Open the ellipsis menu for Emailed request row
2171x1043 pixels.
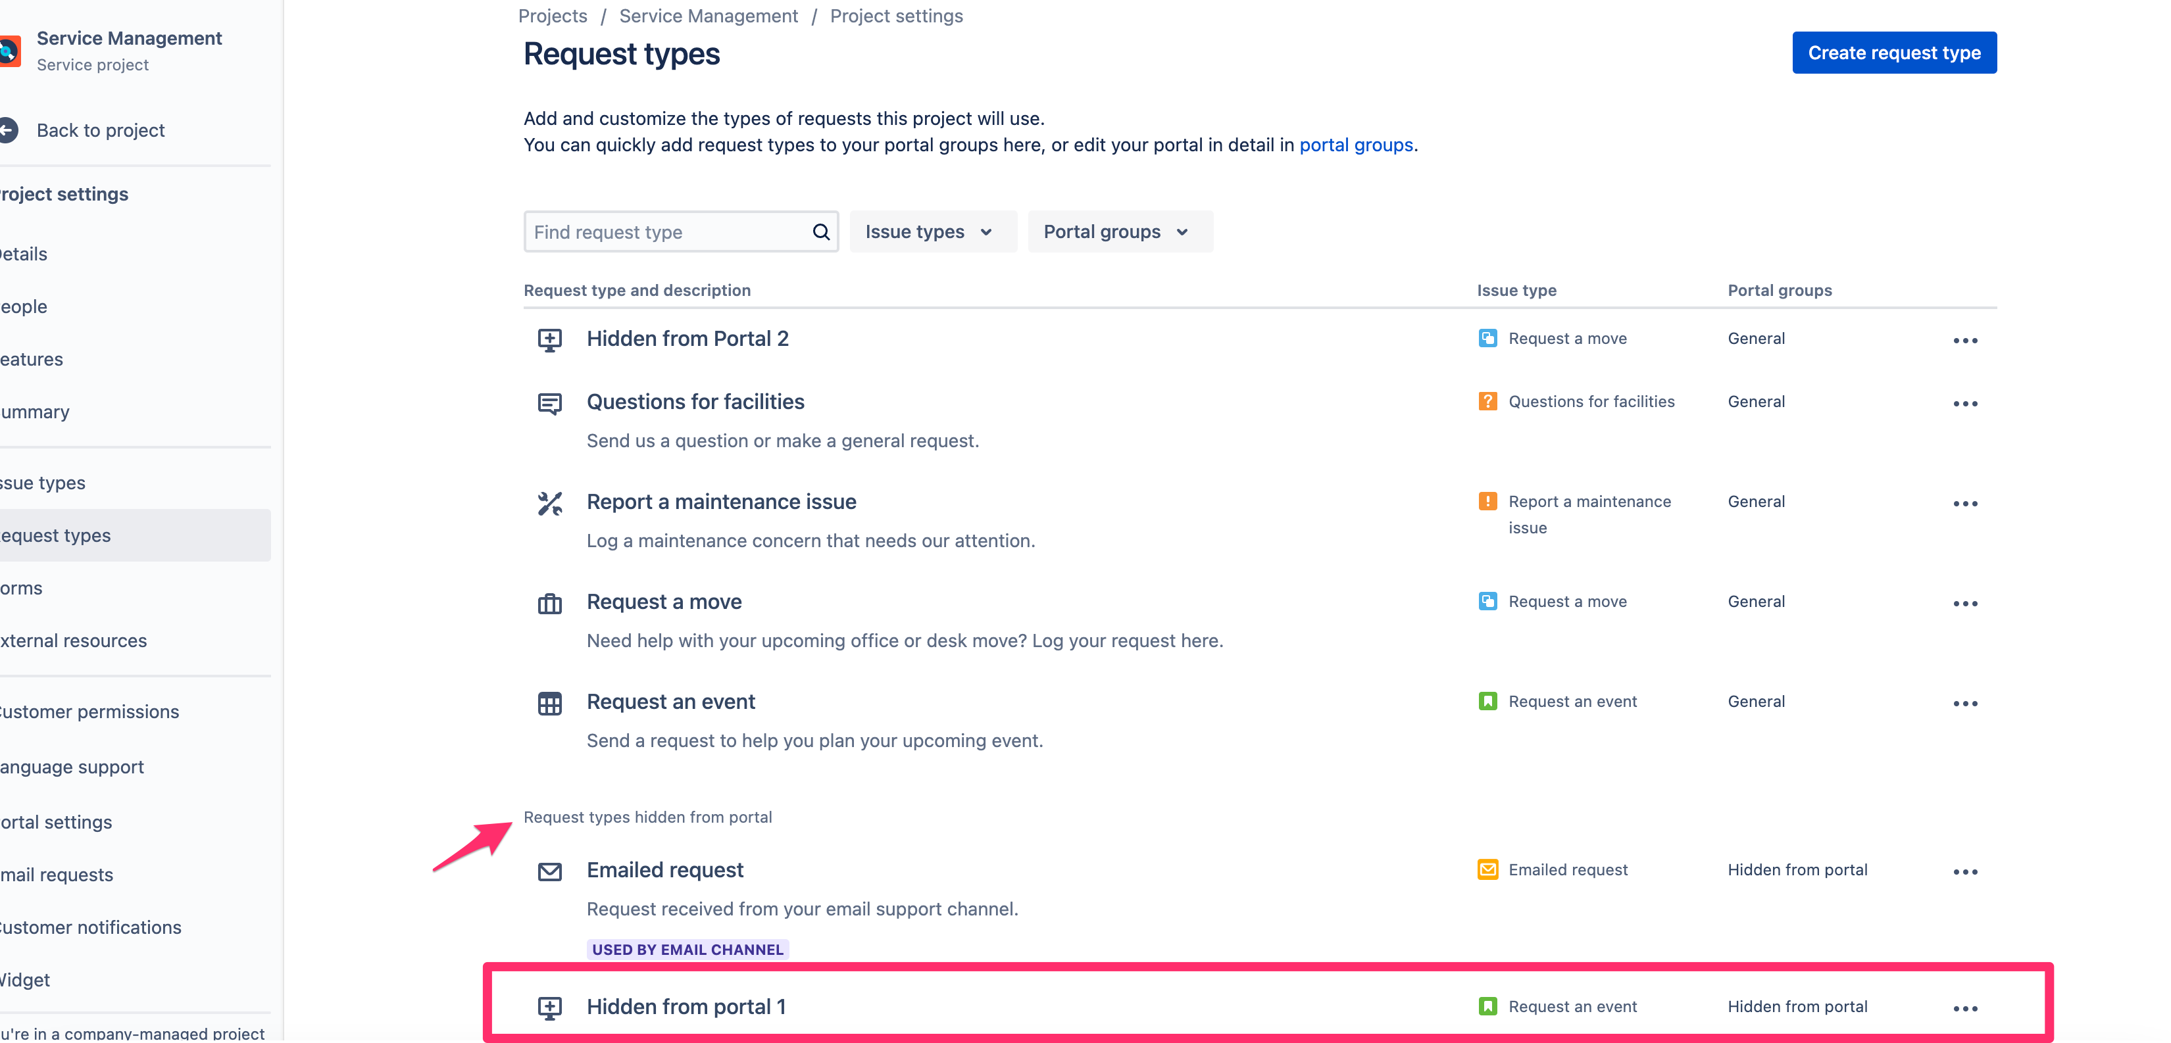tap(1964, 872)
